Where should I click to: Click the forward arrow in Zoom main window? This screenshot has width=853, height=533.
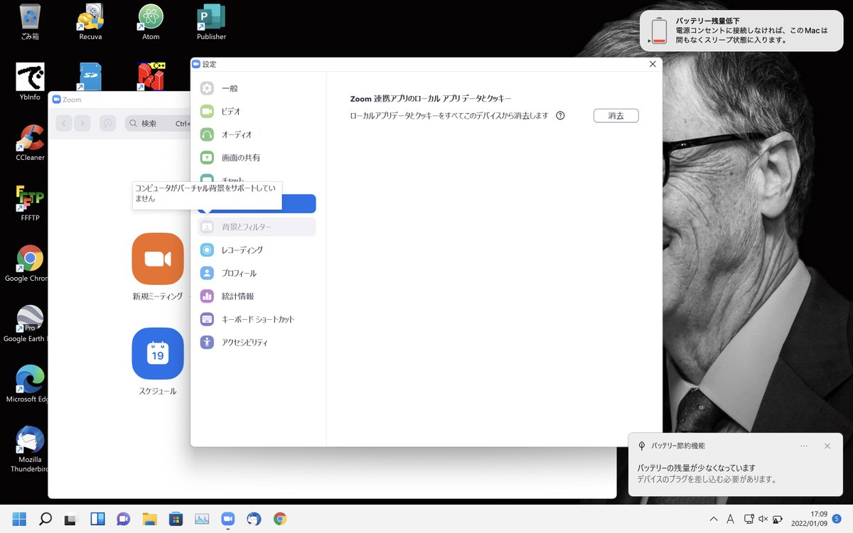pos(82,123)
